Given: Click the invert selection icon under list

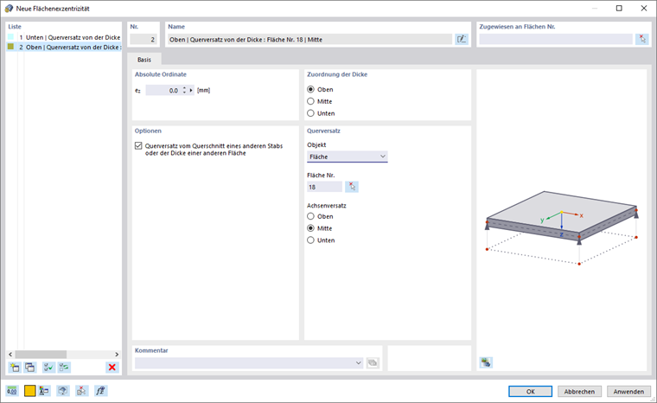Looking at the screenshot, I should click(x=64, y=368).
